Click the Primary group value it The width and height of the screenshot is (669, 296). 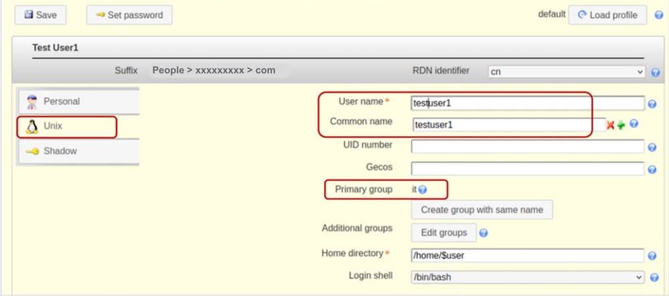point(414,190)
